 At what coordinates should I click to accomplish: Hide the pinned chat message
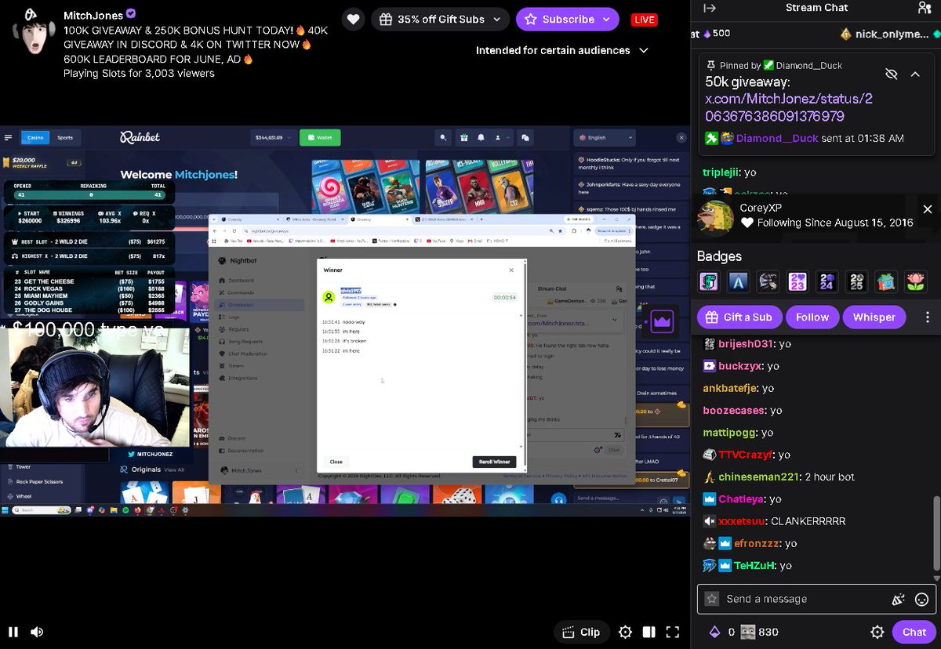click(891, 74)
